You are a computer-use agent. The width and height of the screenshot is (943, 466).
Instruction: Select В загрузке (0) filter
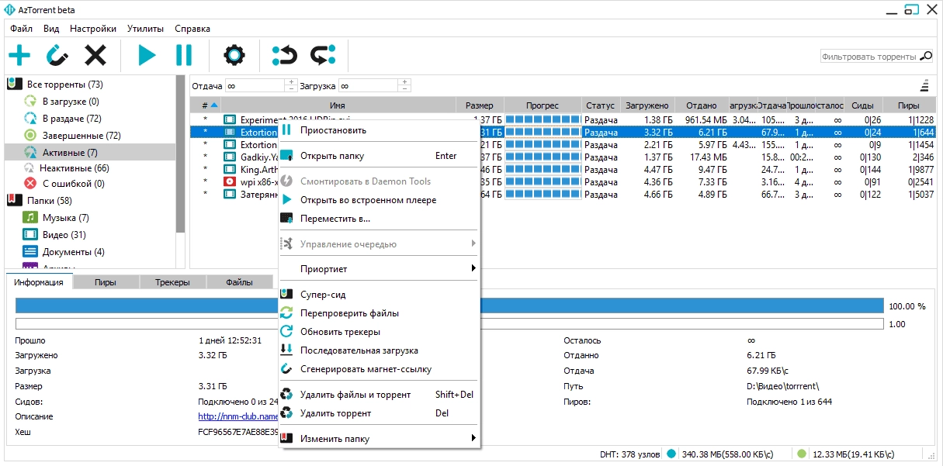[71, 102]
